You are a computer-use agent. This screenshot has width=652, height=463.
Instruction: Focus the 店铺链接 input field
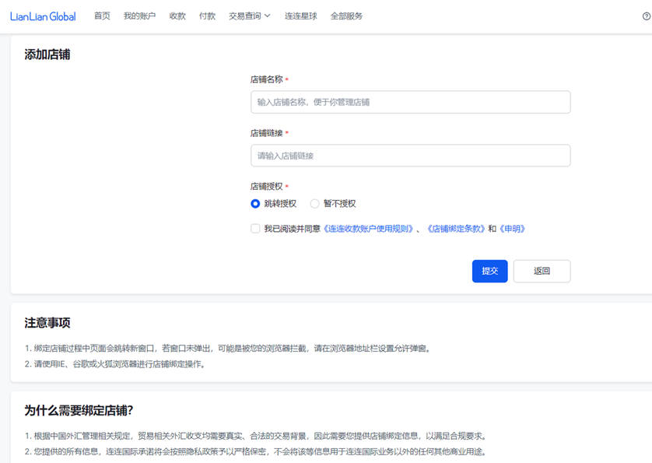[410, 156]
